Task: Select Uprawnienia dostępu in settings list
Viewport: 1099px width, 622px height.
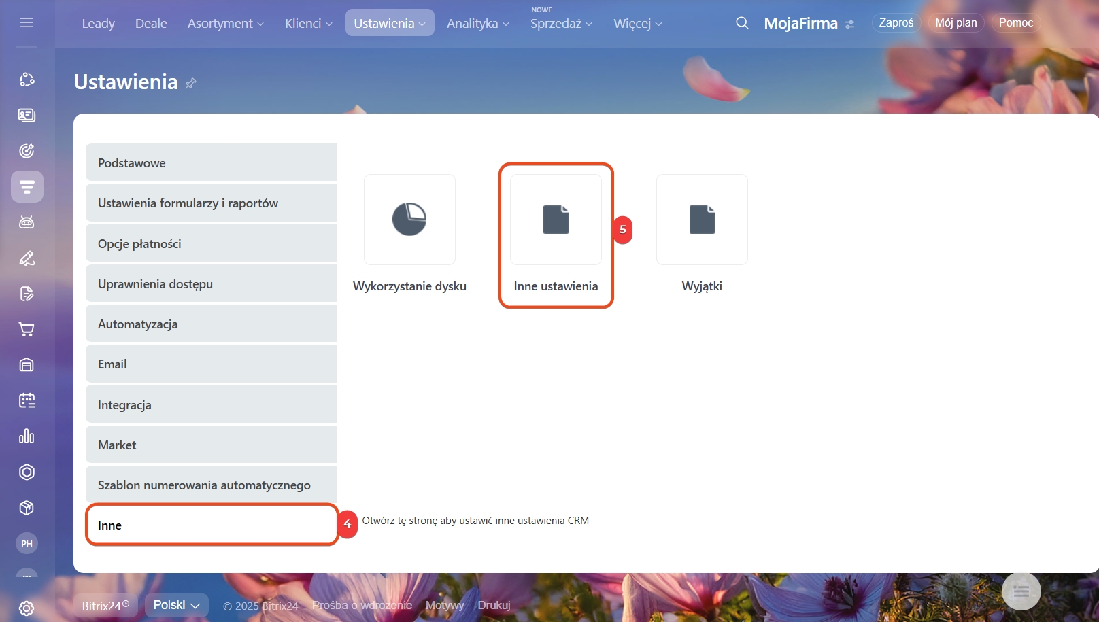Action: pos(212,284)
